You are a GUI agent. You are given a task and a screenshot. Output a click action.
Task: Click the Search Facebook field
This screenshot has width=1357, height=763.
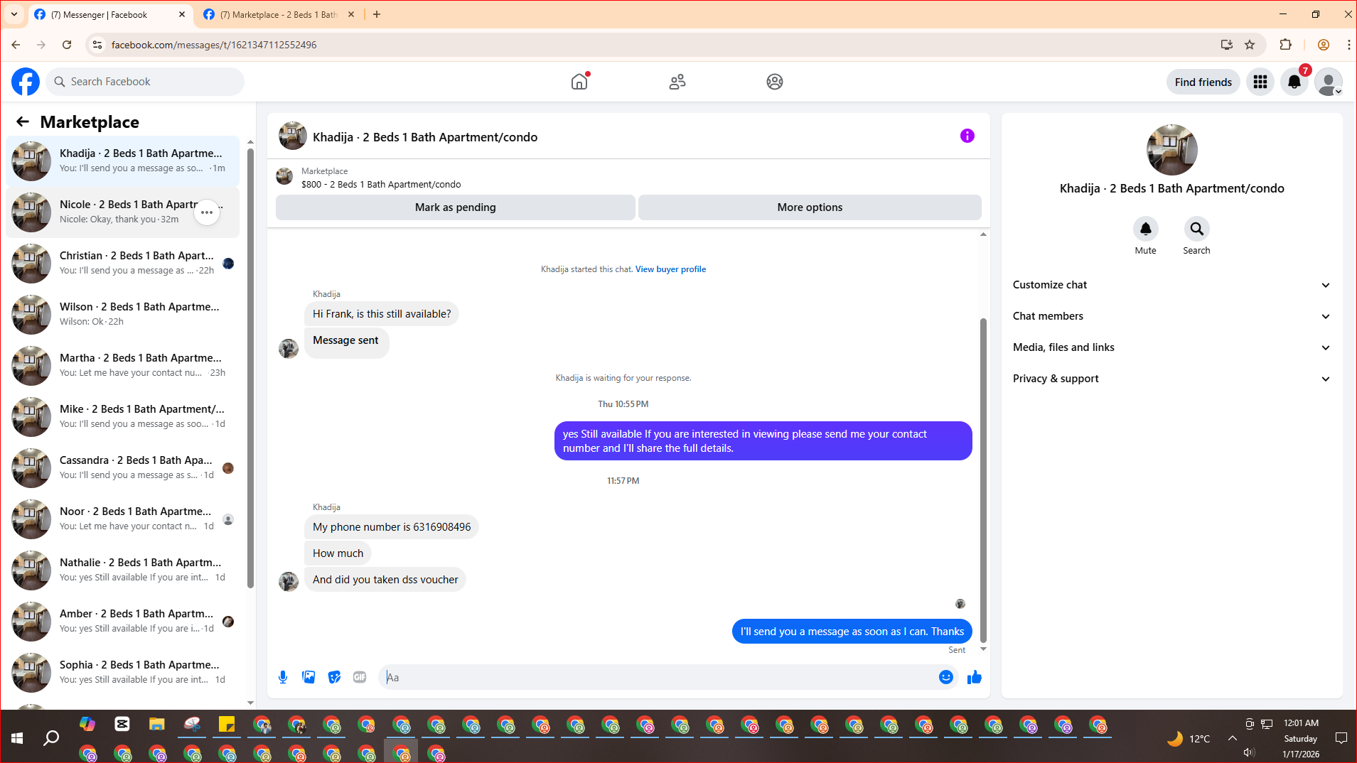(x=146, y=82)
